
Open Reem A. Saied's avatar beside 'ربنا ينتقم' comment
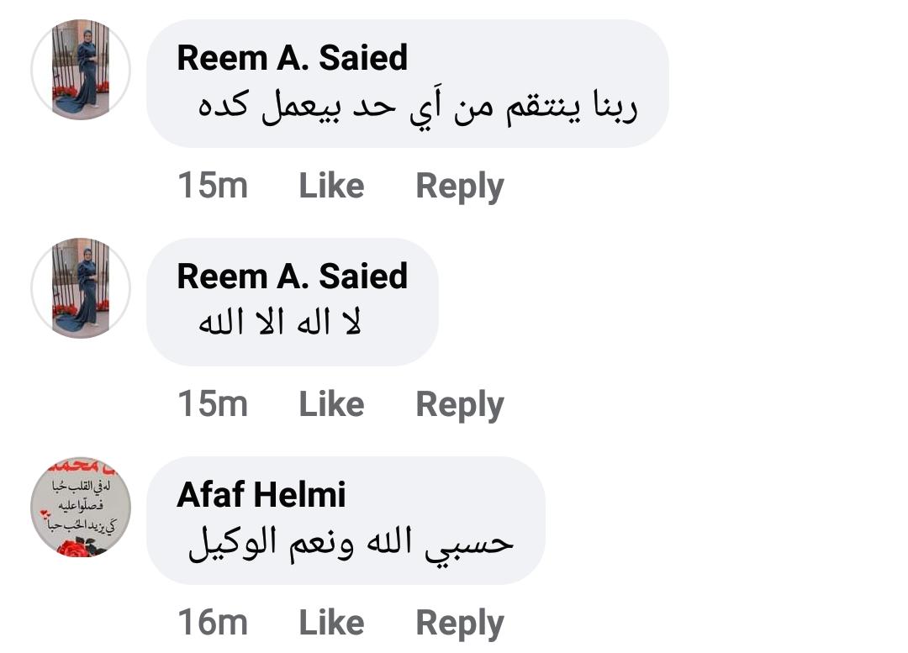click(81, 70)
